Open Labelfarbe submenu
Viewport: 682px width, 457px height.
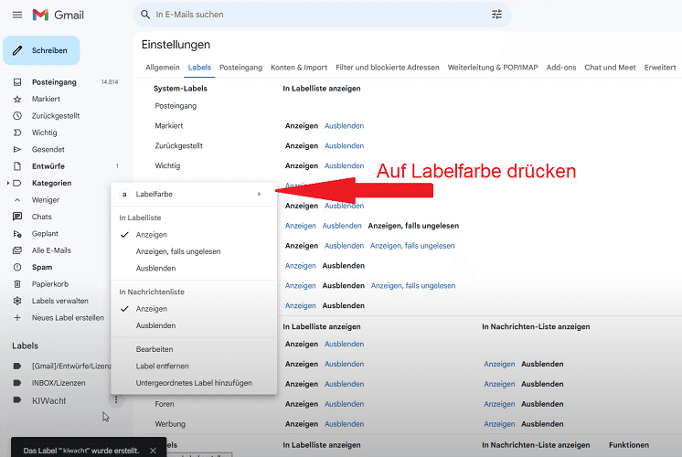pyautogui.click(x=194, y=194)
